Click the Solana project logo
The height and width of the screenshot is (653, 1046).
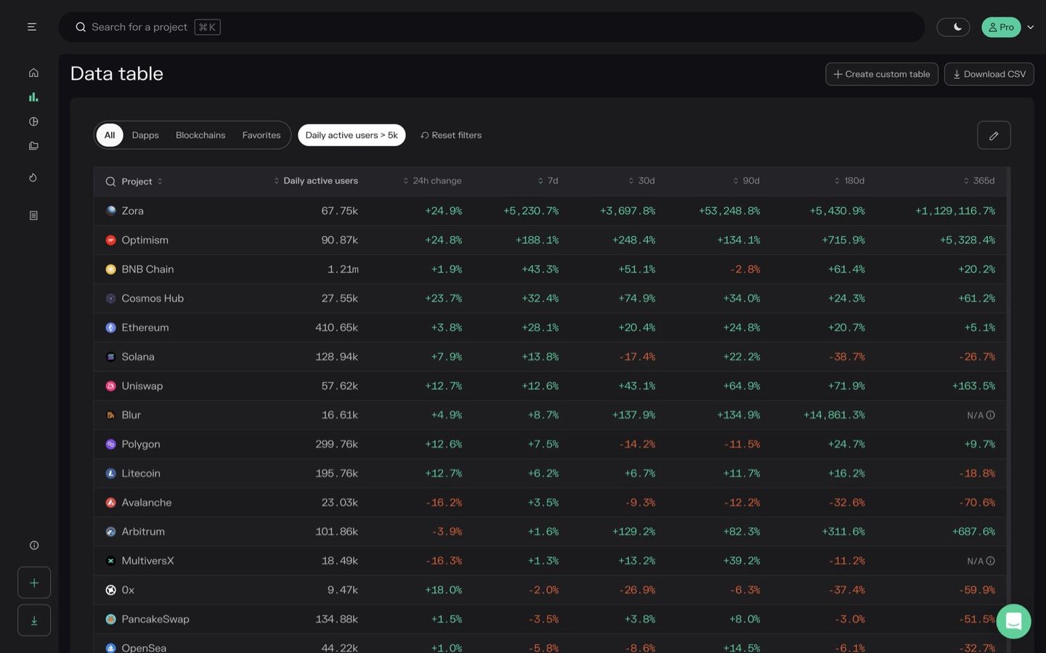click(x=111, y=357)
